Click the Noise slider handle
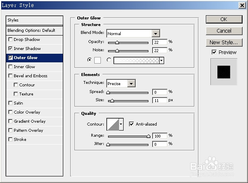The width and height of the screenshot is (248, 183). (117, 50)
